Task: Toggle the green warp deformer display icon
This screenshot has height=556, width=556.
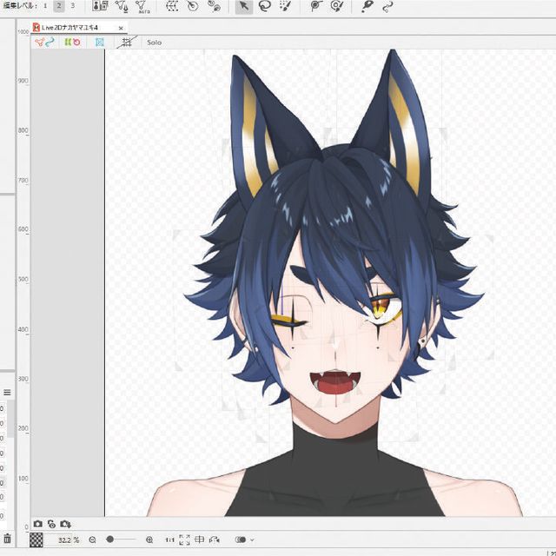Action: (68, 43)
